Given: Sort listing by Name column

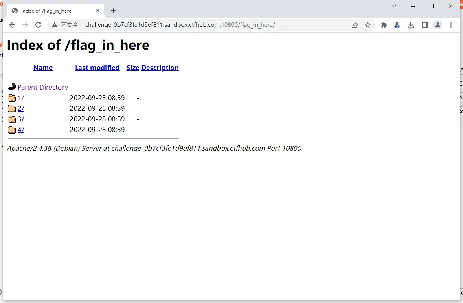Looking at the screenshot, I should point(43,68).
